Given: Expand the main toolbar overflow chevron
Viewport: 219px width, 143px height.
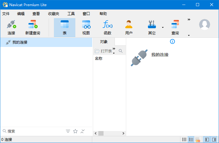Looking at the screenshot, I should pyautogui.click(x=189, y=20).
